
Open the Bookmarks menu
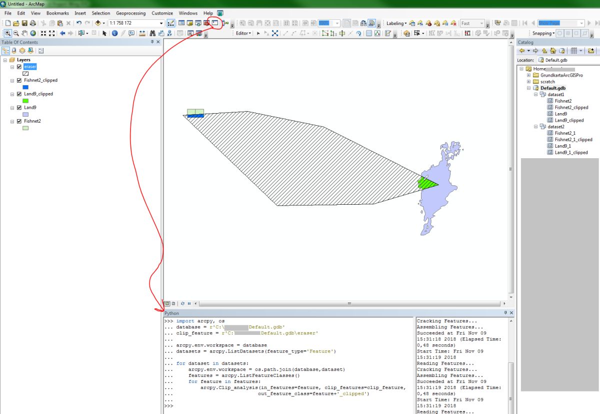point(57,13)
